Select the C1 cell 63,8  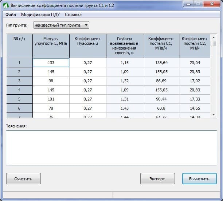tap(161, 108)
